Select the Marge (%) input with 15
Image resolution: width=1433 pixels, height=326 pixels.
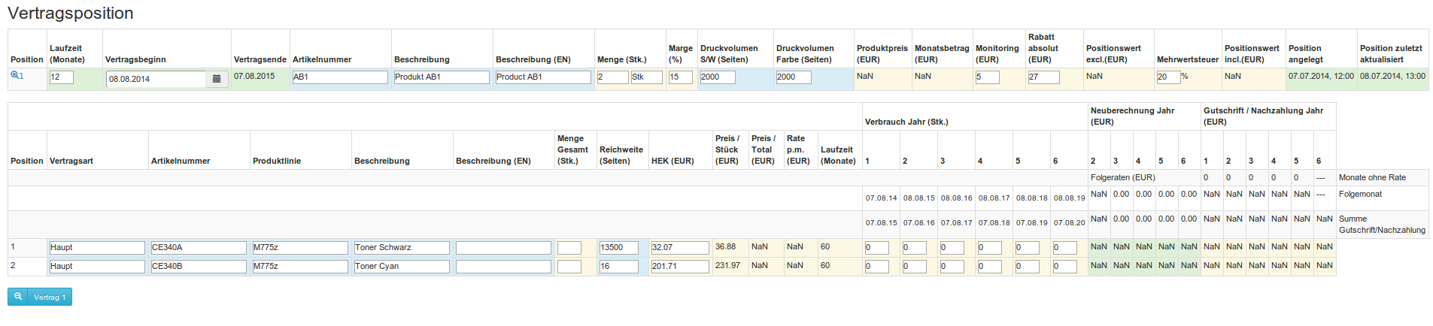(680, 77)
